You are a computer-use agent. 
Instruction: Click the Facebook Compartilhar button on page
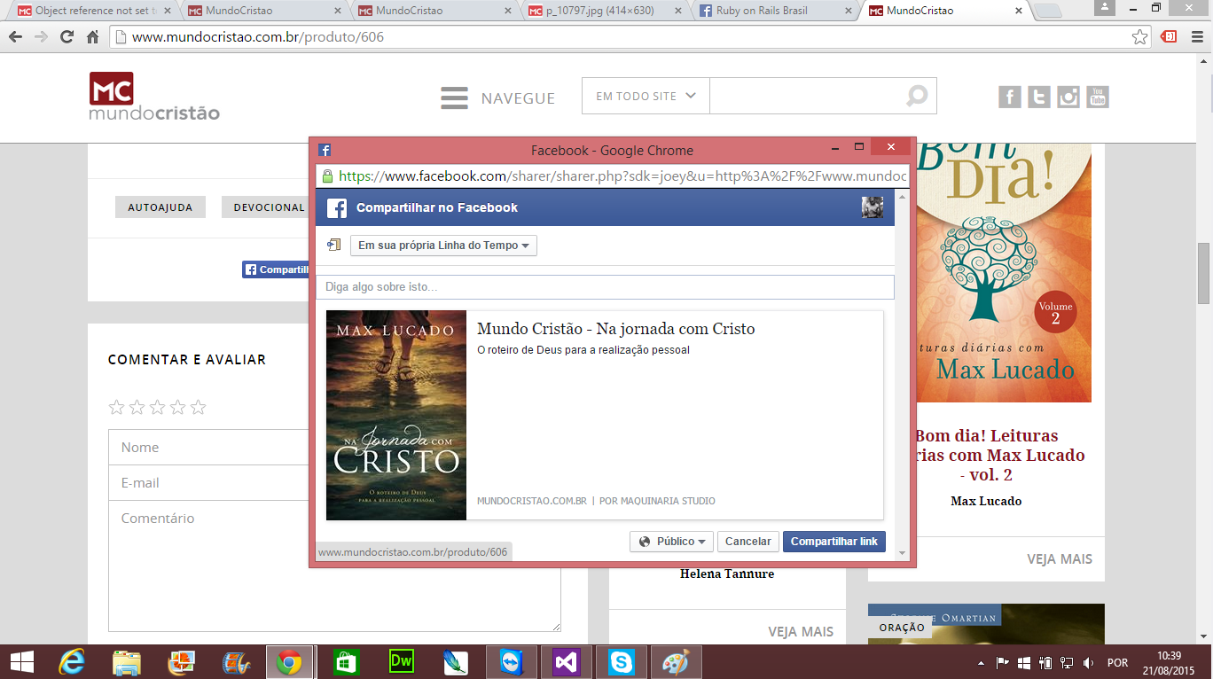tap(276, 269)
